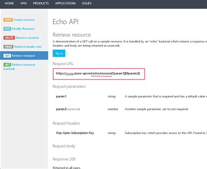Click the Request URL text field
Viewport: 207px width, 169px height.
[x=99, y=74]
